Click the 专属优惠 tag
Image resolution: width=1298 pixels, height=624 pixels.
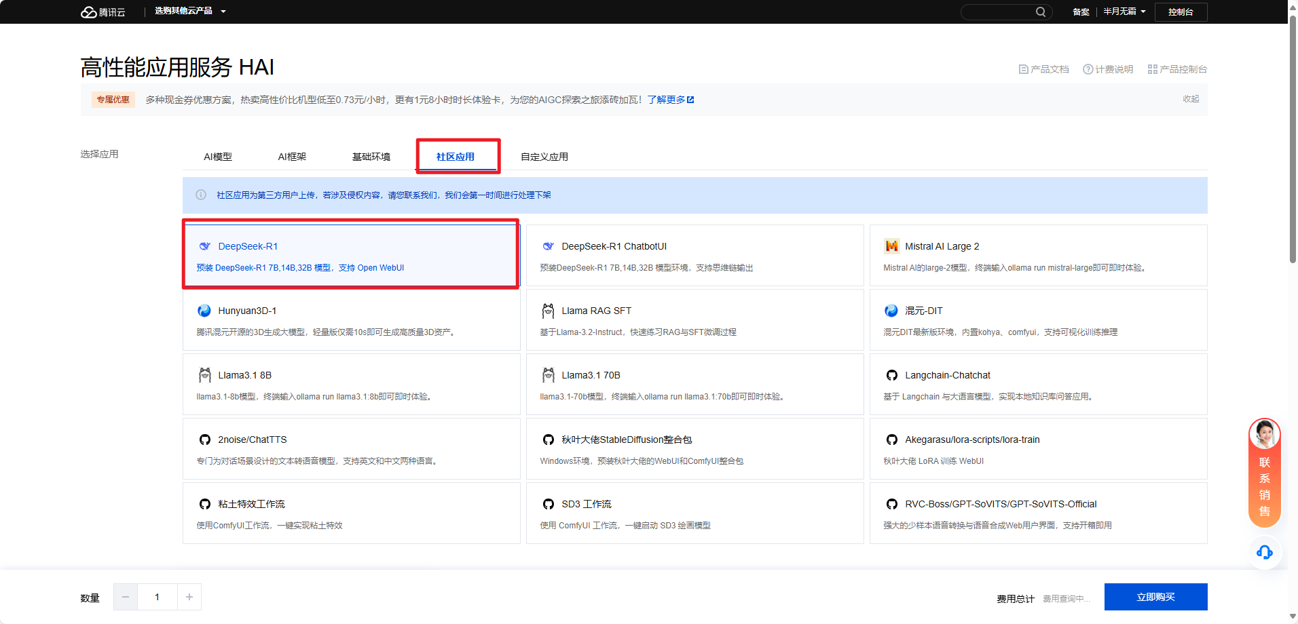(113, 100)
